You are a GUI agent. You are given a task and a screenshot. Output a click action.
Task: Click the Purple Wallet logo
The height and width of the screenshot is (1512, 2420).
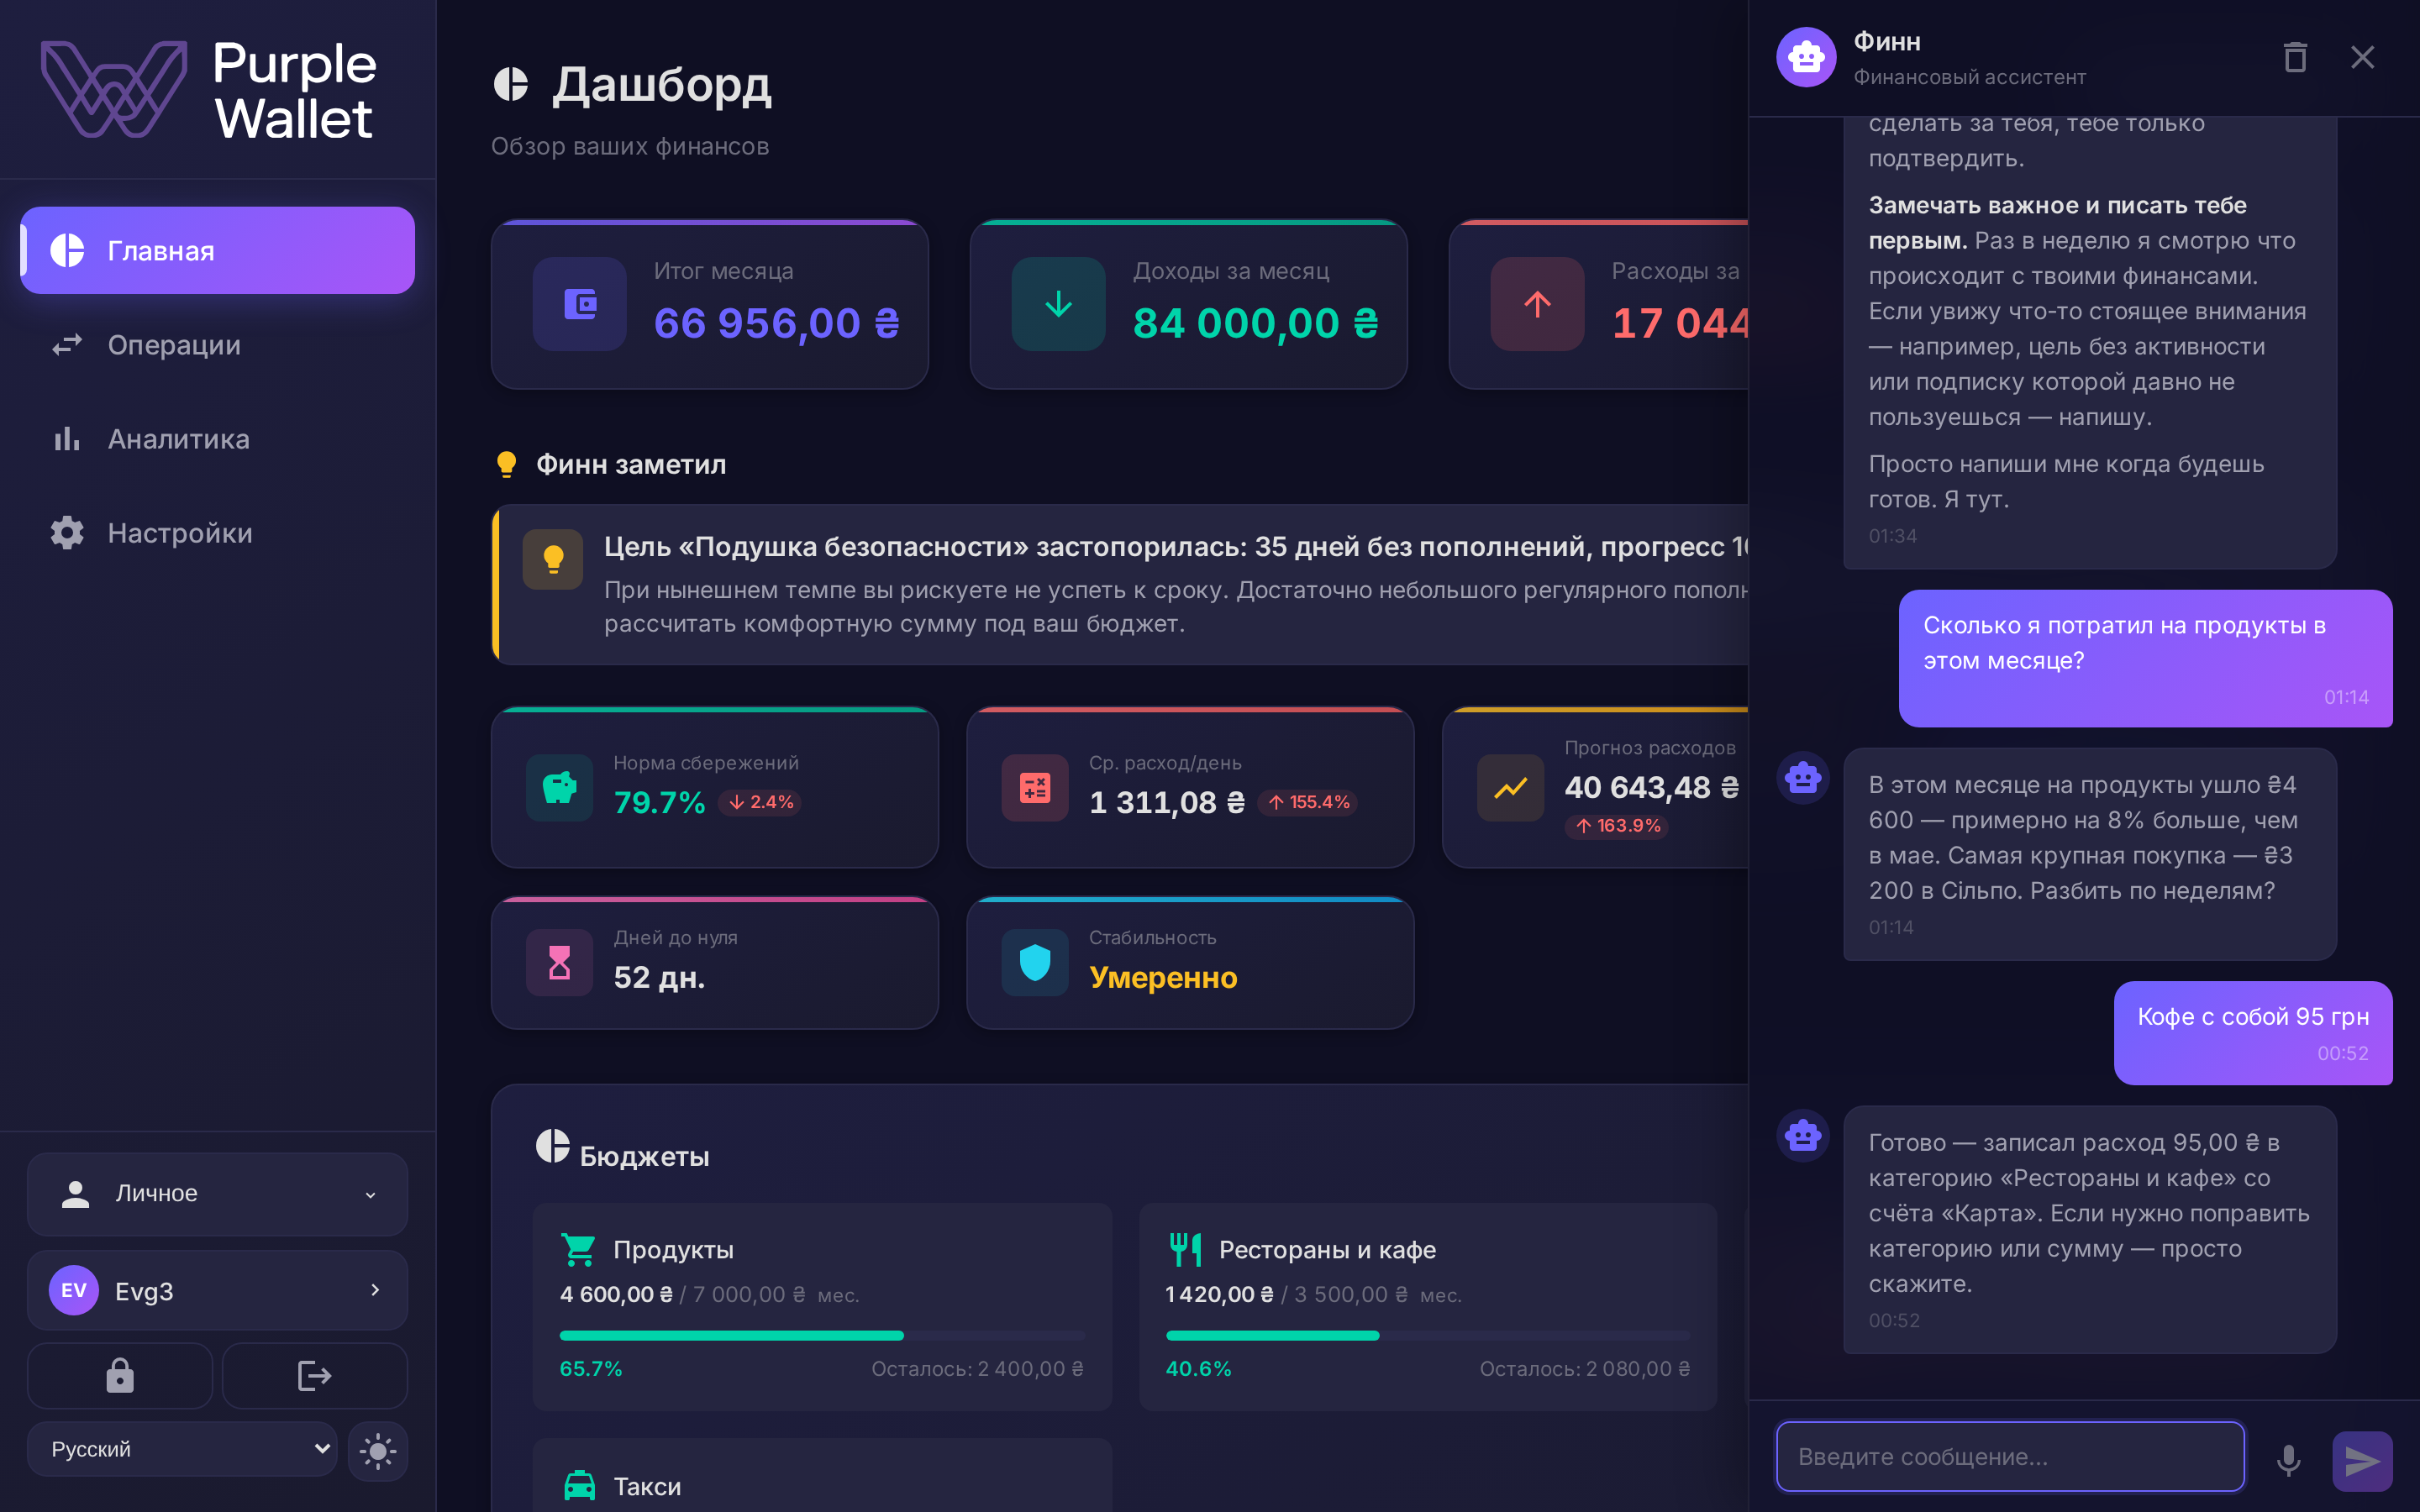pyautogui.click(x=208, y=89)
